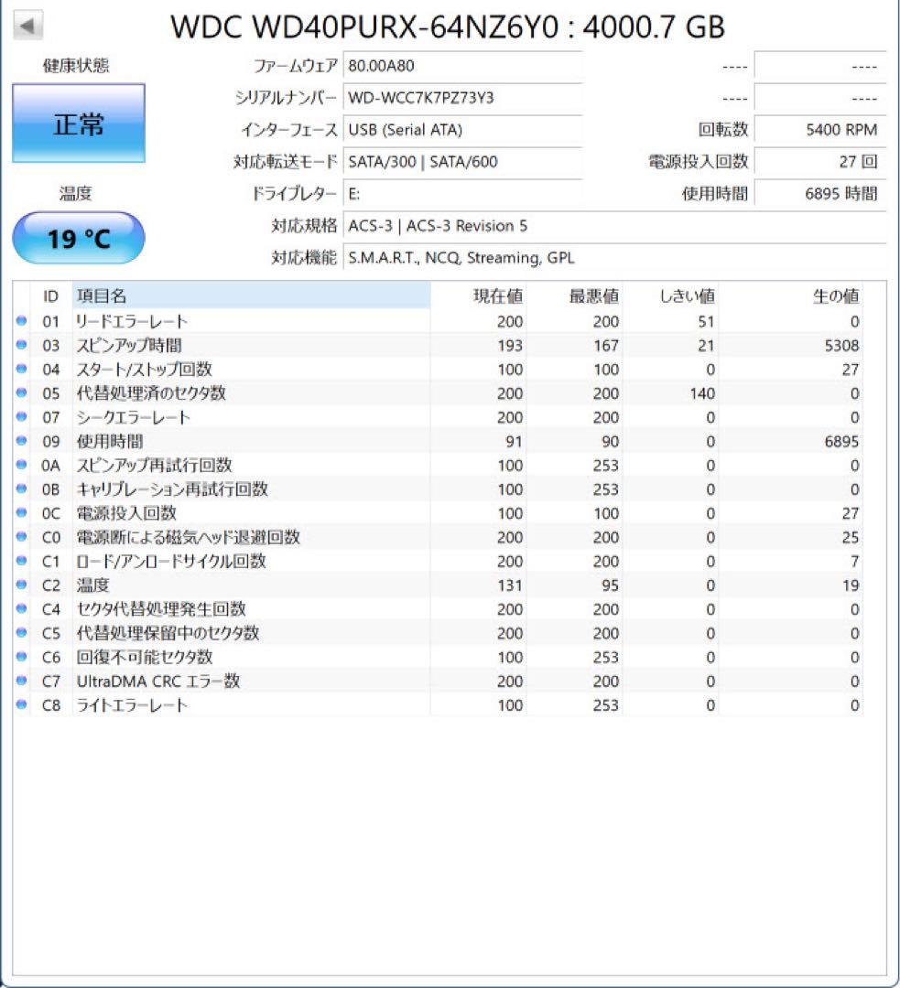This screenshot has width=900, height=988.
Task: Click the 19 °C temperature badge
Action: (77, 236)
